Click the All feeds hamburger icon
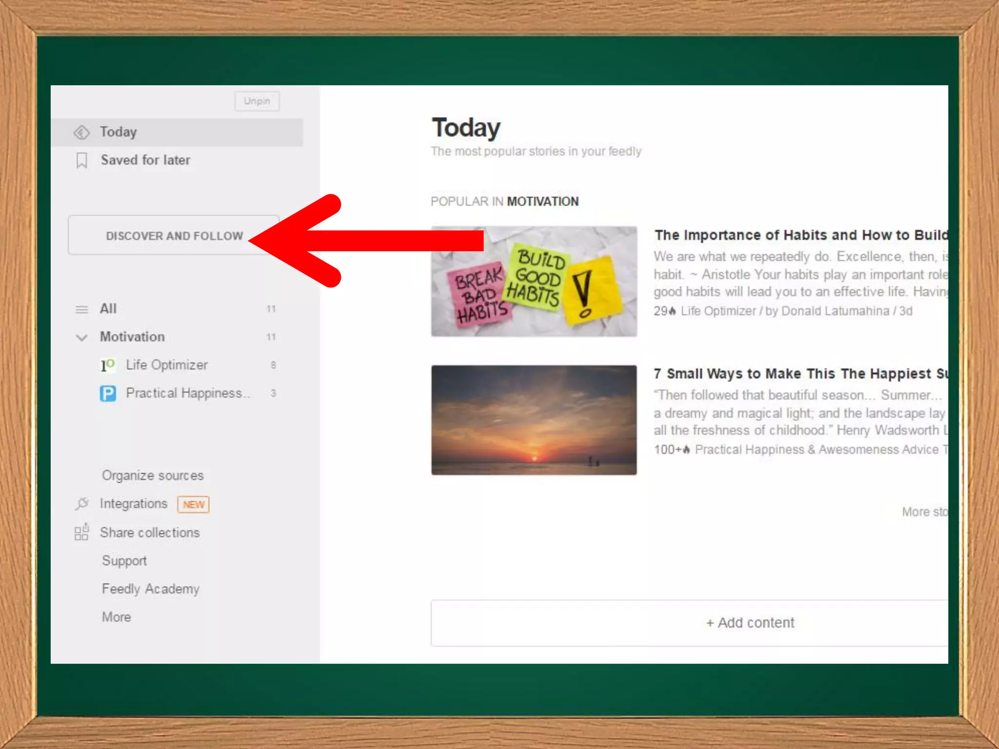The height and width of the screenshot is (749, 999). (x=81, y=309)
